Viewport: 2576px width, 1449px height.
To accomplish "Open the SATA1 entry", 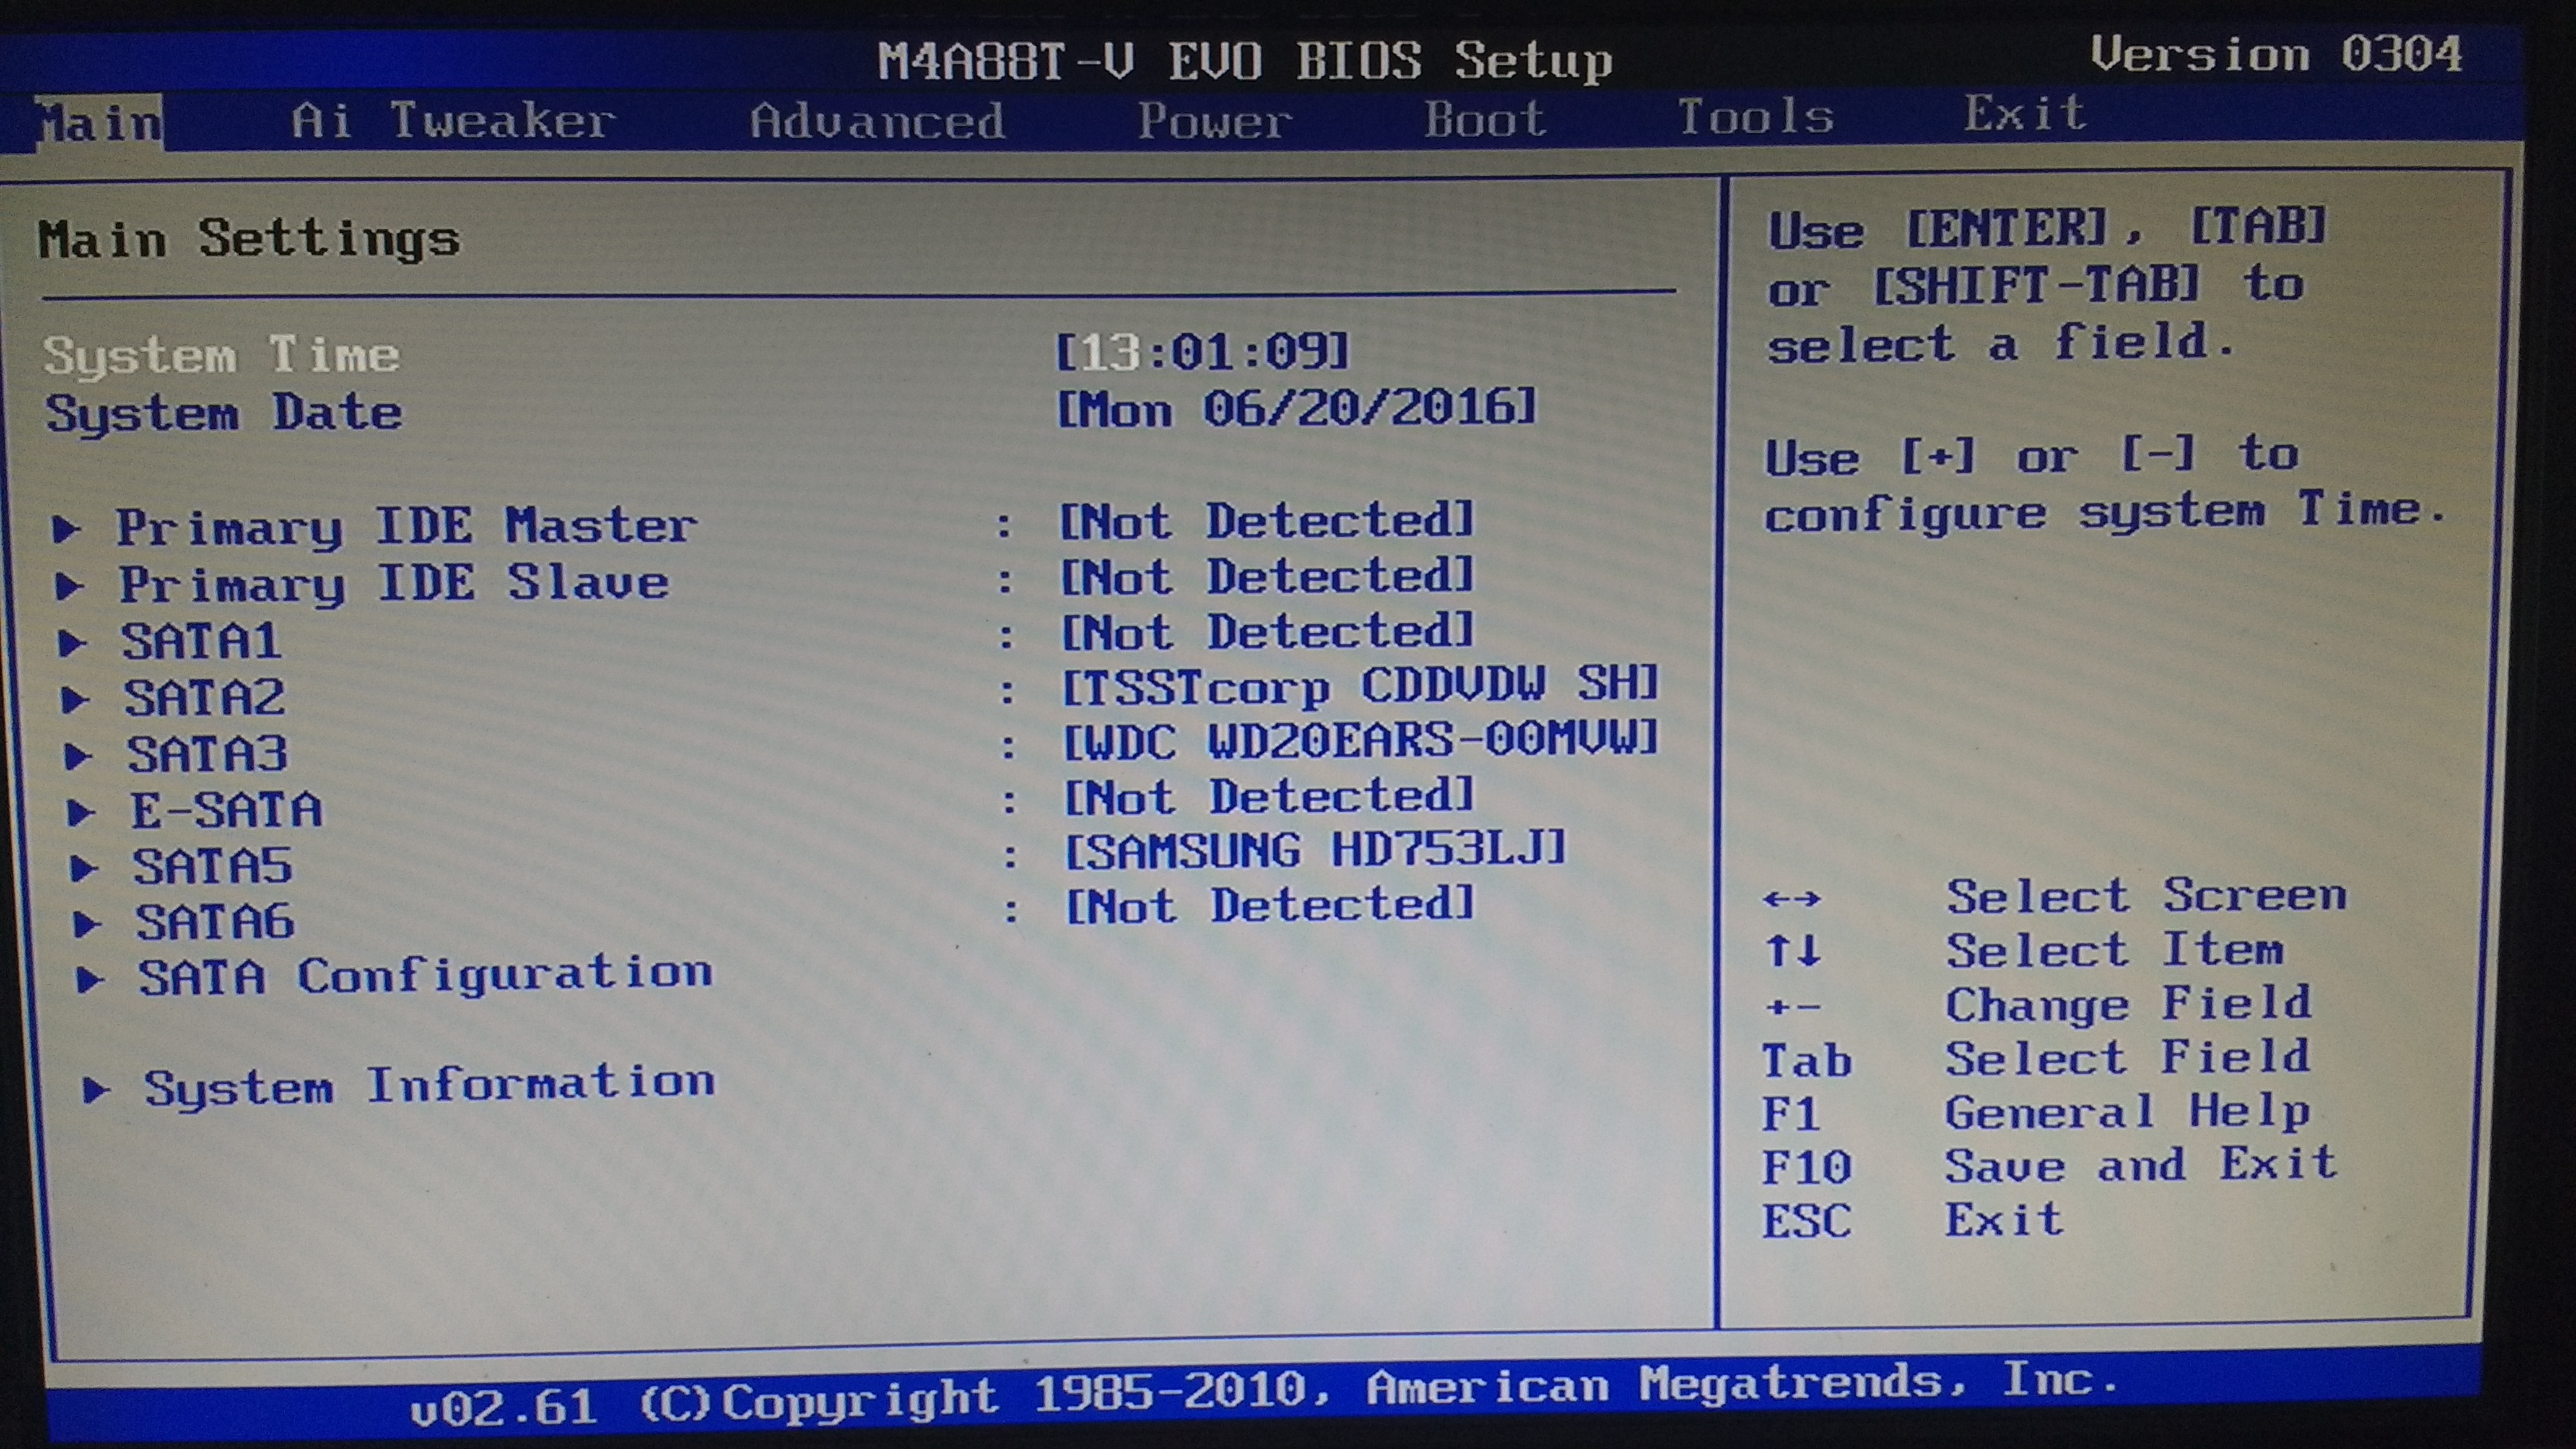I will click(201, 641).
